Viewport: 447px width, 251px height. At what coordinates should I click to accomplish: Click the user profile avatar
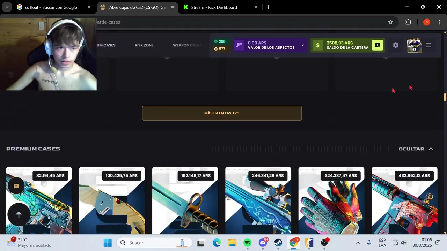(x=414, y=45)
